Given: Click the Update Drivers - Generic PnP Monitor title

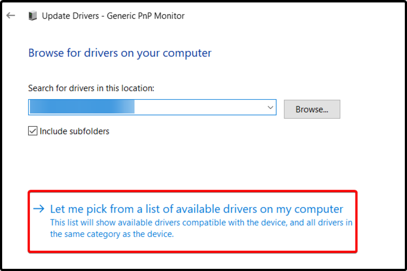Looking at the screenshot, I should (x=113, y=16).
